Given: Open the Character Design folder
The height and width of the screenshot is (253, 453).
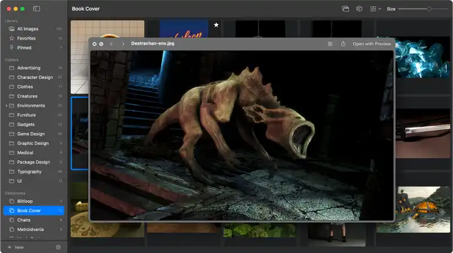Looking at the screenshot, I should tap(34, 77).
